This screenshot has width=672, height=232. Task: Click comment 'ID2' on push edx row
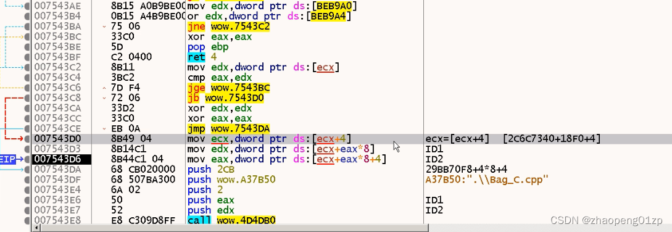[434, 210]
